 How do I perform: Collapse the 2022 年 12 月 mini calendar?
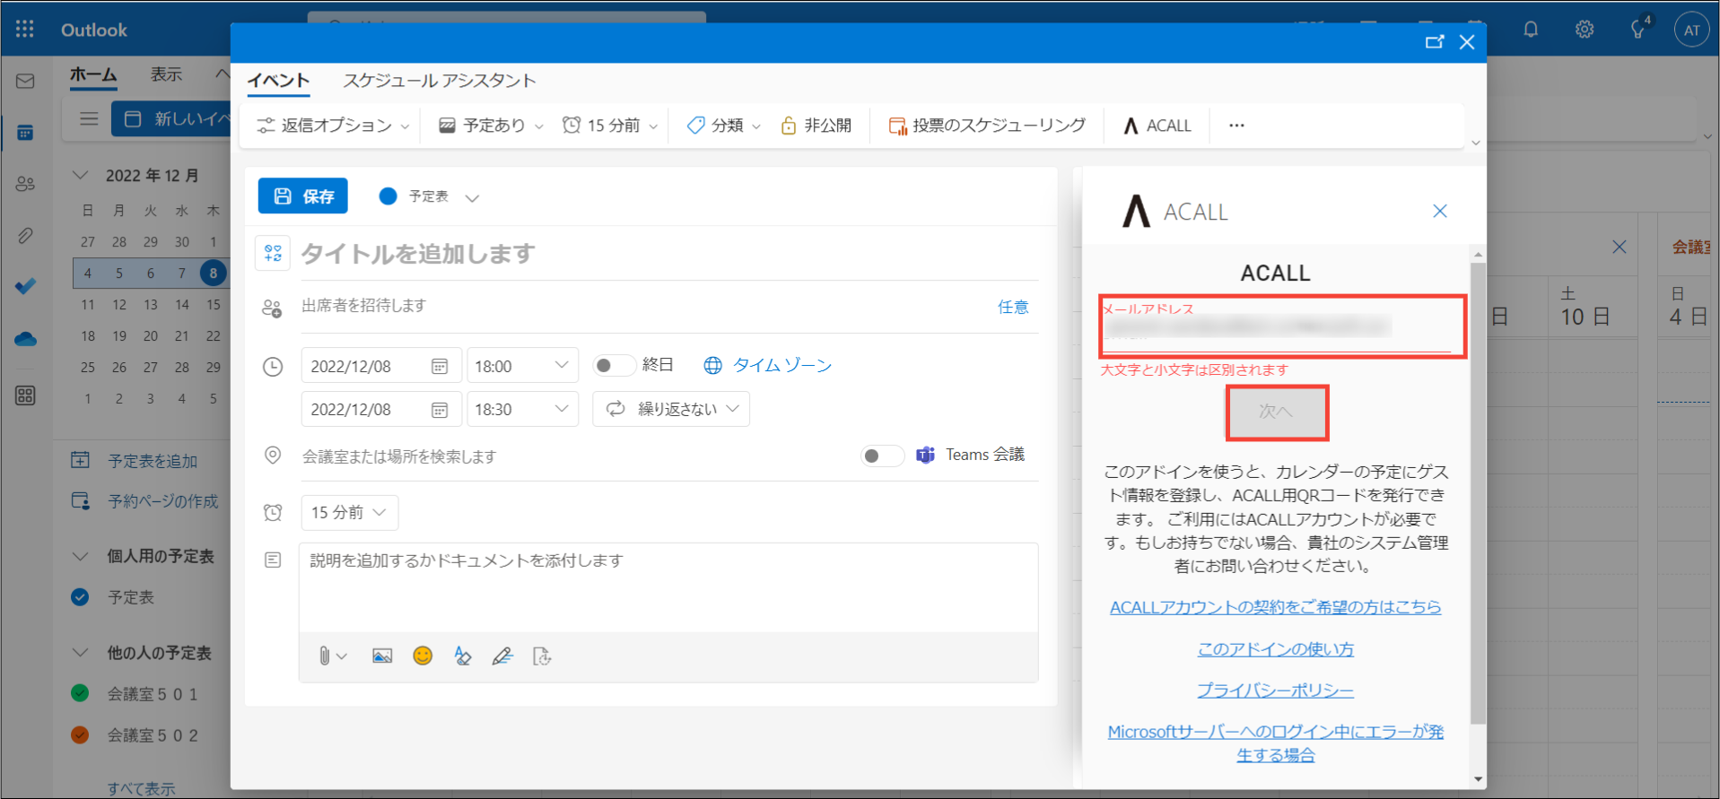point(81,175)
